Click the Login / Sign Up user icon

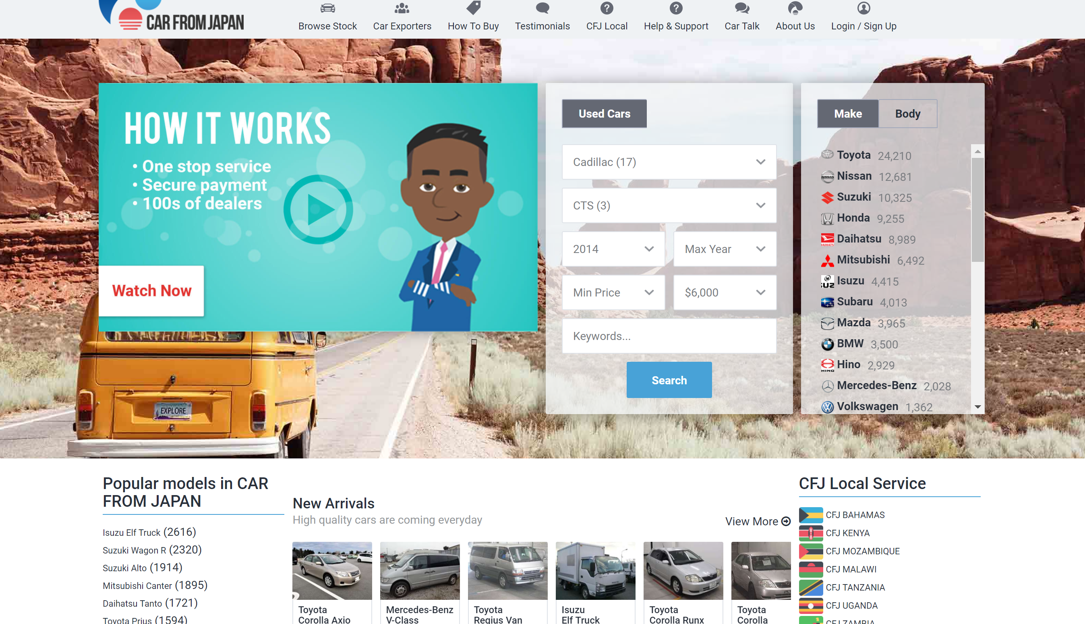coord(863,8)
